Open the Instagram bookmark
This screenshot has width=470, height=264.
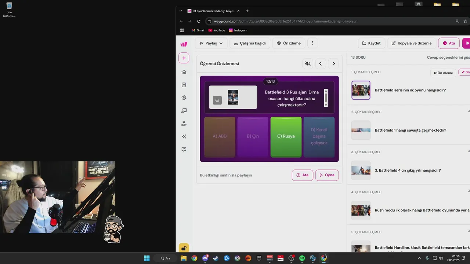pos(238,30)
